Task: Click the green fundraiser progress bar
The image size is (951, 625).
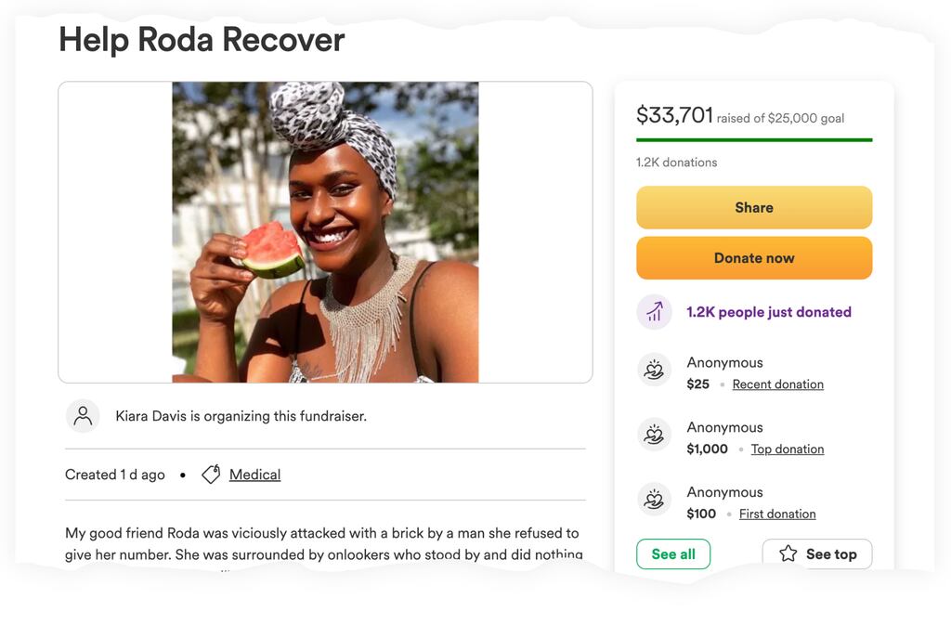Action: pyautogui.click(x=753, y=139)
